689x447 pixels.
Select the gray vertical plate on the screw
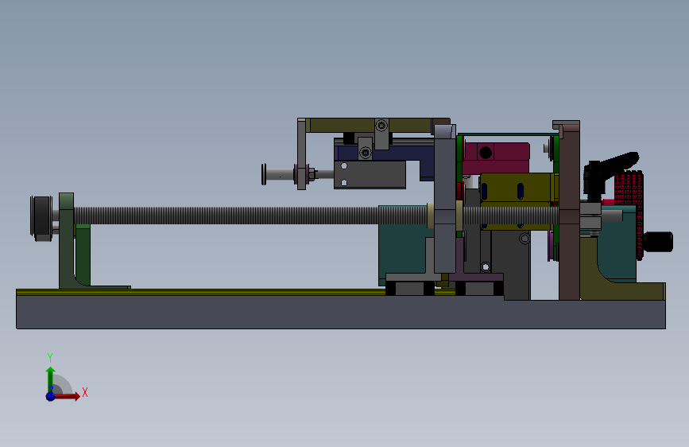pyautogui.click(x=445, y=199)
